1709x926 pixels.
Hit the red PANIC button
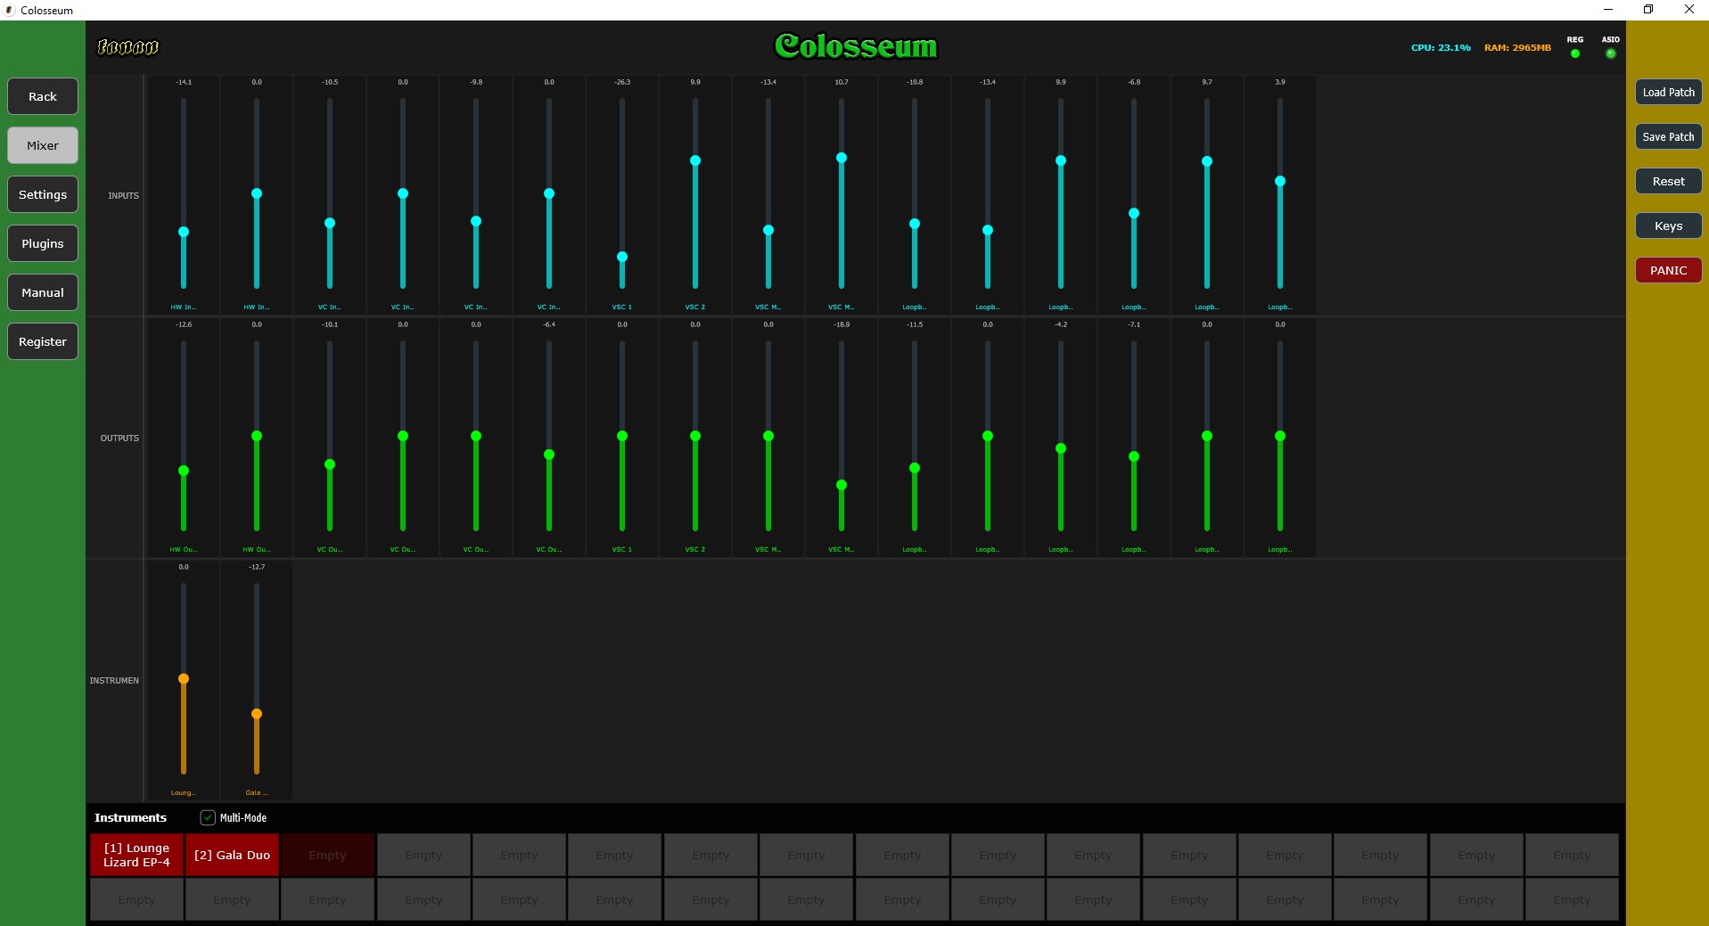(1668, 271)
